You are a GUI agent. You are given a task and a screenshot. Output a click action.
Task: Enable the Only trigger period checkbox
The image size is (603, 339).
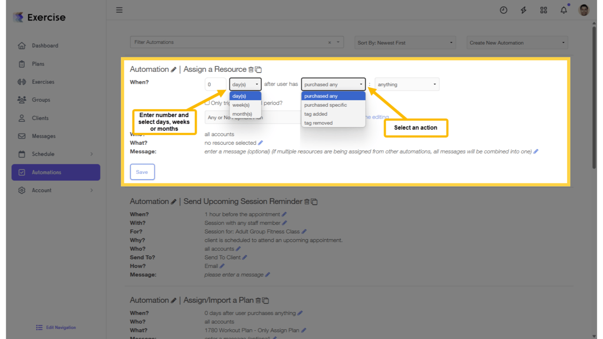(x=207, y=102)
